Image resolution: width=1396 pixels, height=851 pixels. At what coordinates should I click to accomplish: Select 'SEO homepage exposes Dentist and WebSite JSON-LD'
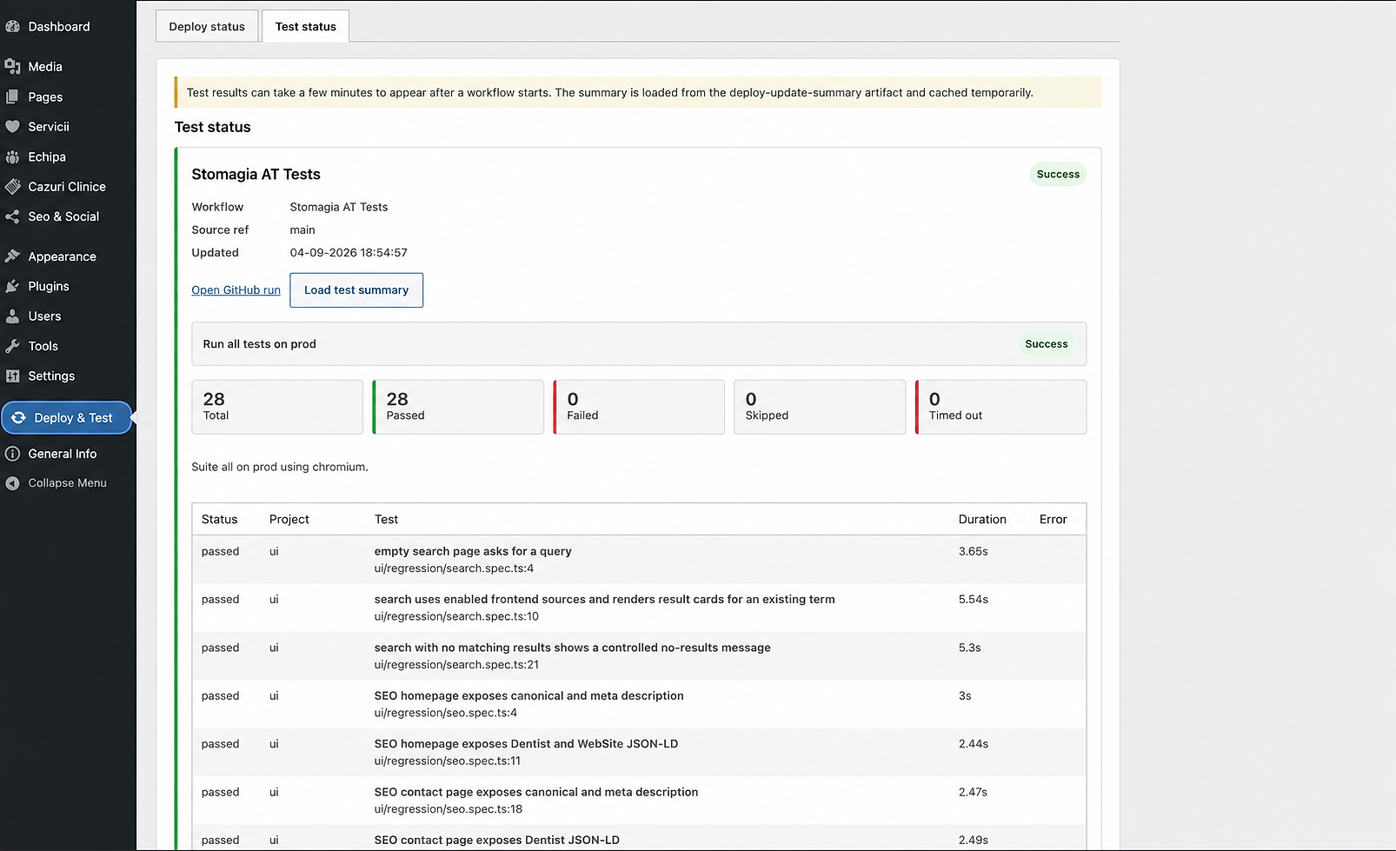tap(526, 744)
